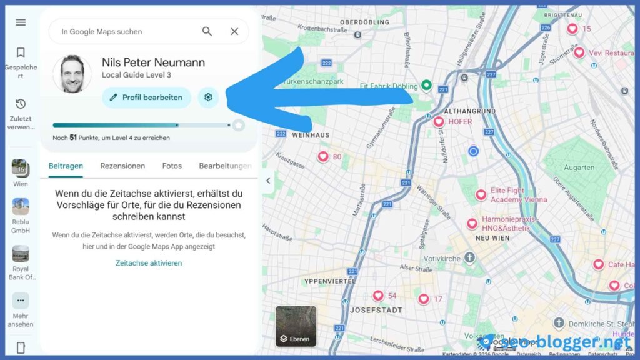The image size is (640, 360).
Task: Click the Nils Peter Neumann profile photo
Action: (72, 74)
